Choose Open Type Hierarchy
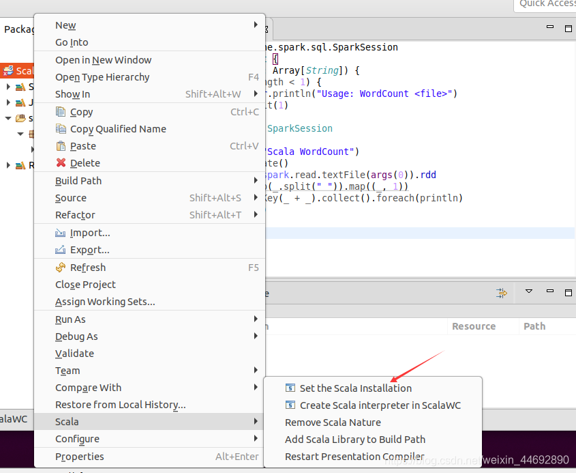This screenshot has height=473, width=576. pyautogui.click(x=149, y=77)
